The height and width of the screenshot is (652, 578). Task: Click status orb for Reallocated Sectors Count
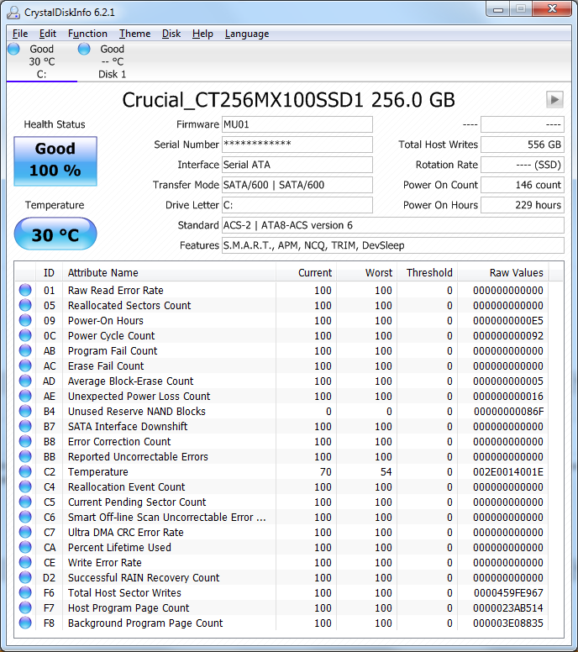(25, 306)
